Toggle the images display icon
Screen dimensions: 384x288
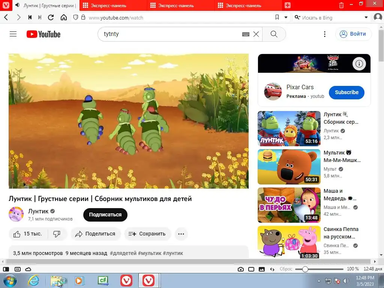(262, 269)
